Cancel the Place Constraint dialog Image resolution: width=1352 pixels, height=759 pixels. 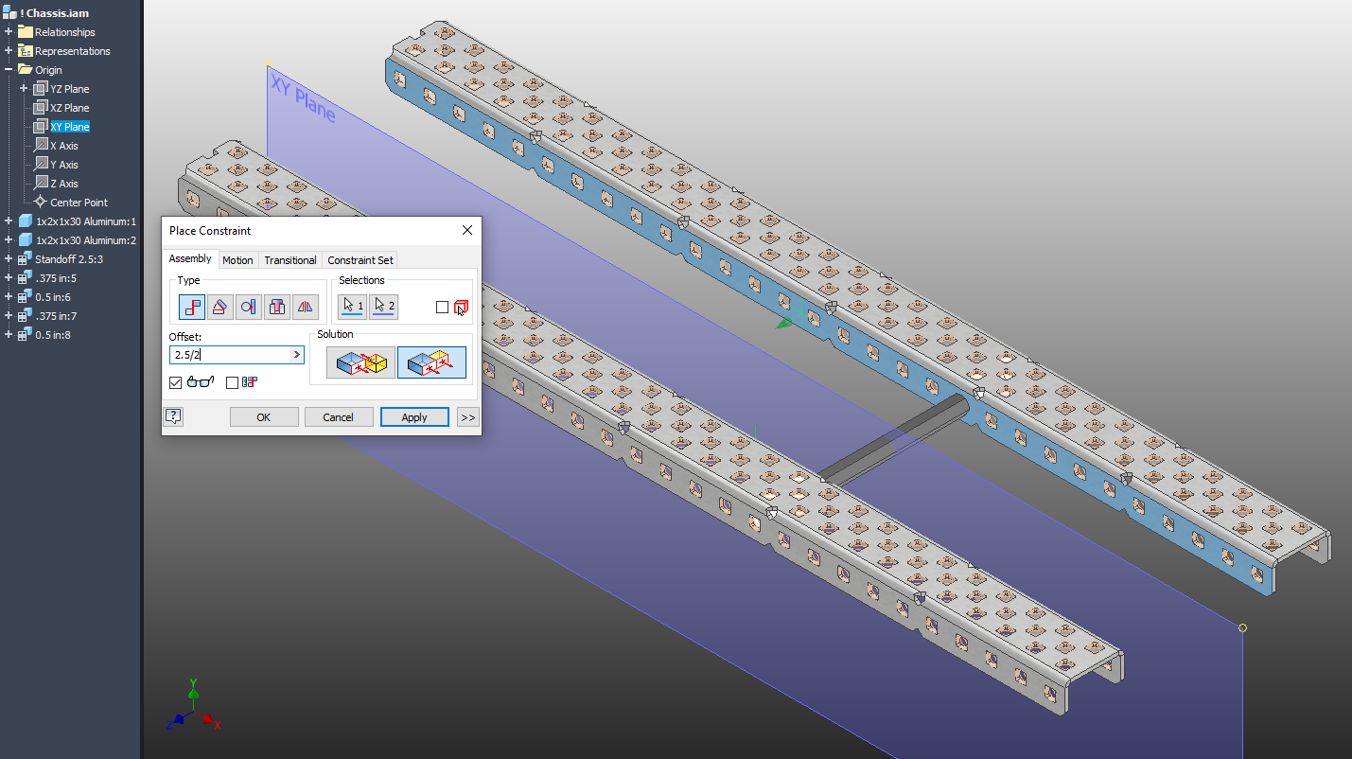(338, 417)
